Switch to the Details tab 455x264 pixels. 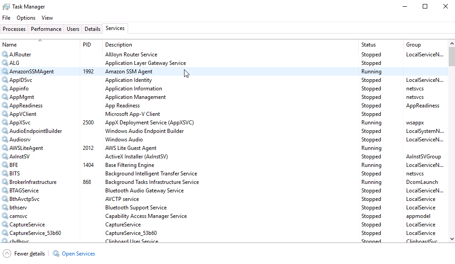click(x=92, y=29)
